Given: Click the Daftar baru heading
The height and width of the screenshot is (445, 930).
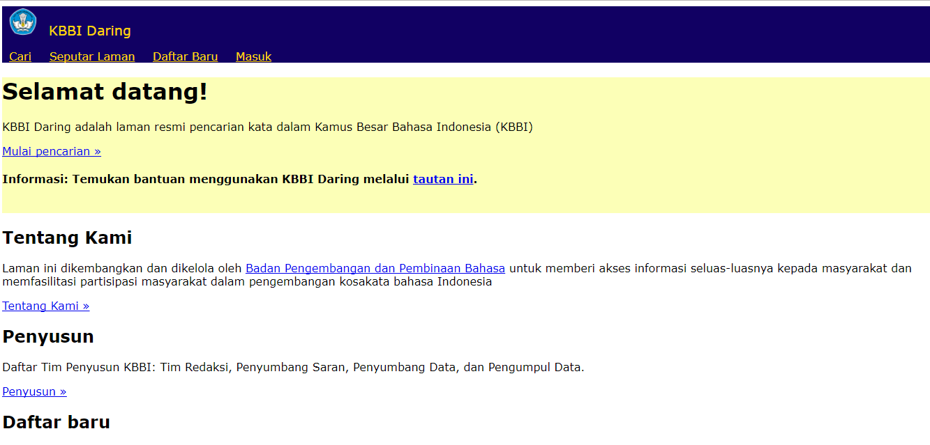Looking at the screenshot, I should click(57, 422).
